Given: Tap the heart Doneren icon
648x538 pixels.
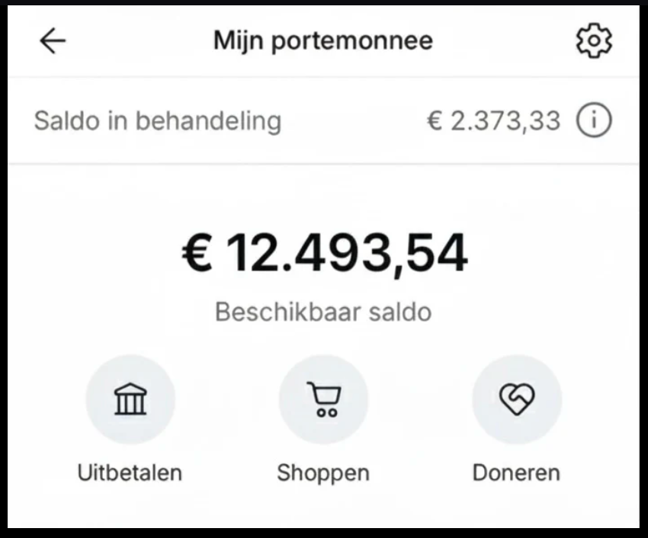Looking at the screenshot, I should (517, 399).
